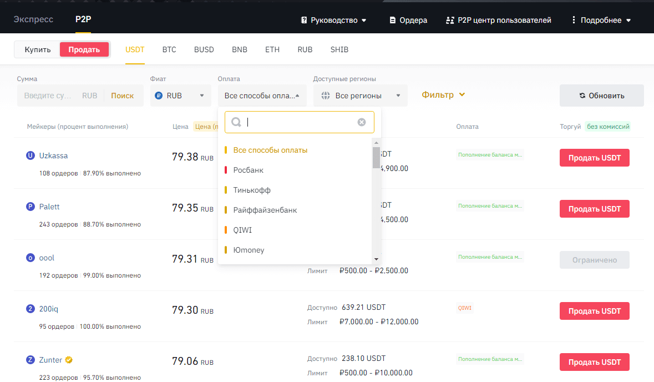Click the Uzkassa avatar icon
This screenshot has height=382, width=654.
click(31, 156)
